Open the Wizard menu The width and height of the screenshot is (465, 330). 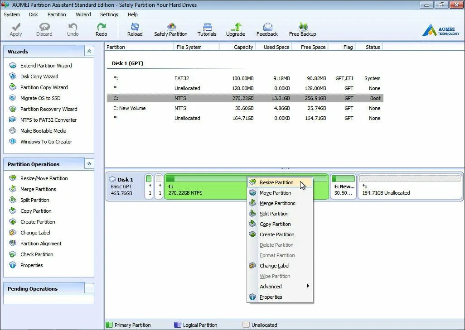click(83, 14)
